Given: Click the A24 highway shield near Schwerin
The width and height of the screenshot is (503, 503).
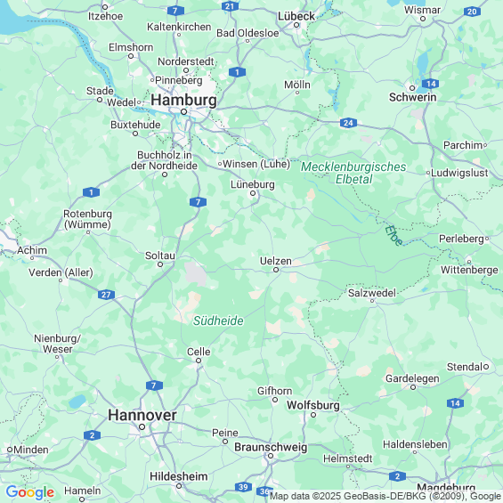Looking at the screenshot, I should point(348,123).
